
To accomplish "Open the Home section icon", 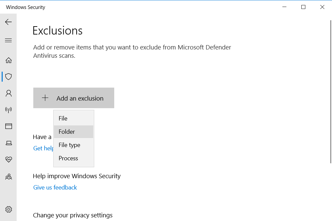I will pyautogui.click(x=9, y=60).
